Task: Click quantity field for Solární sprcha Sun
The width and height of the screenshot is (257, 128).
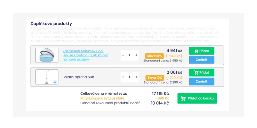Action: coord(129,77)
